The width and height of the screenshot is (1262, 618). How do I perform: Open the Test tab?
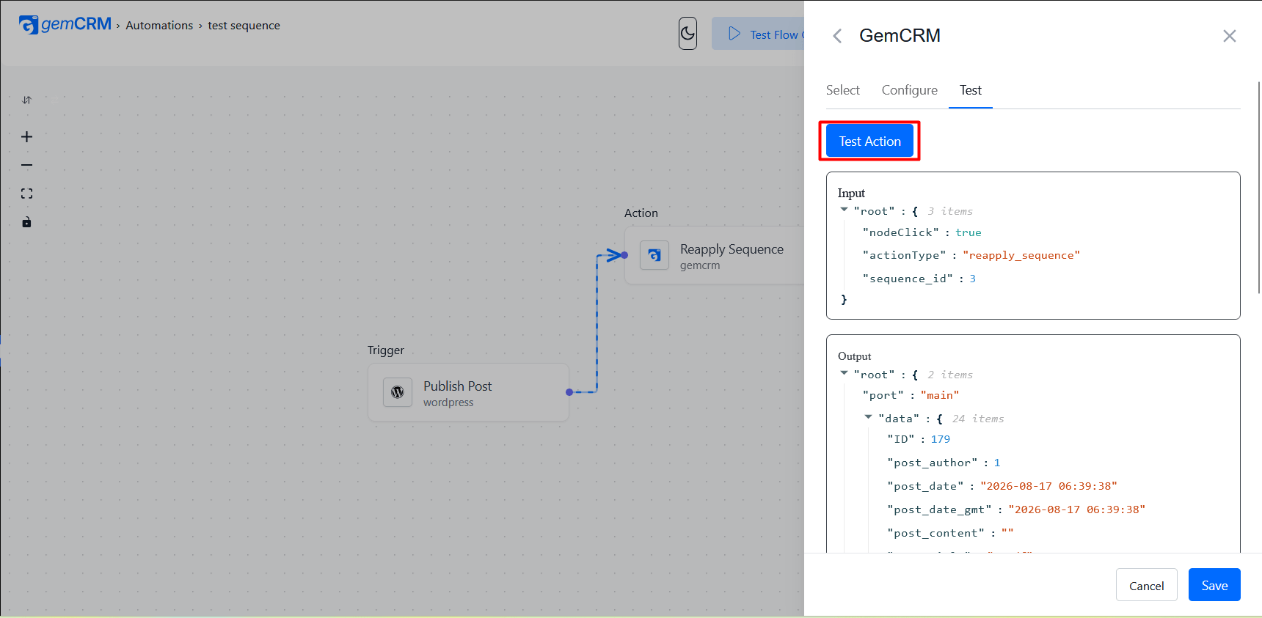(x=970, y=90)
